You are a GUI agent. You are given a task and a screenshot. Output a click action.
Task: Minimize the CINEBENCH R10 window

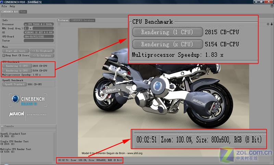click(256, 2)
